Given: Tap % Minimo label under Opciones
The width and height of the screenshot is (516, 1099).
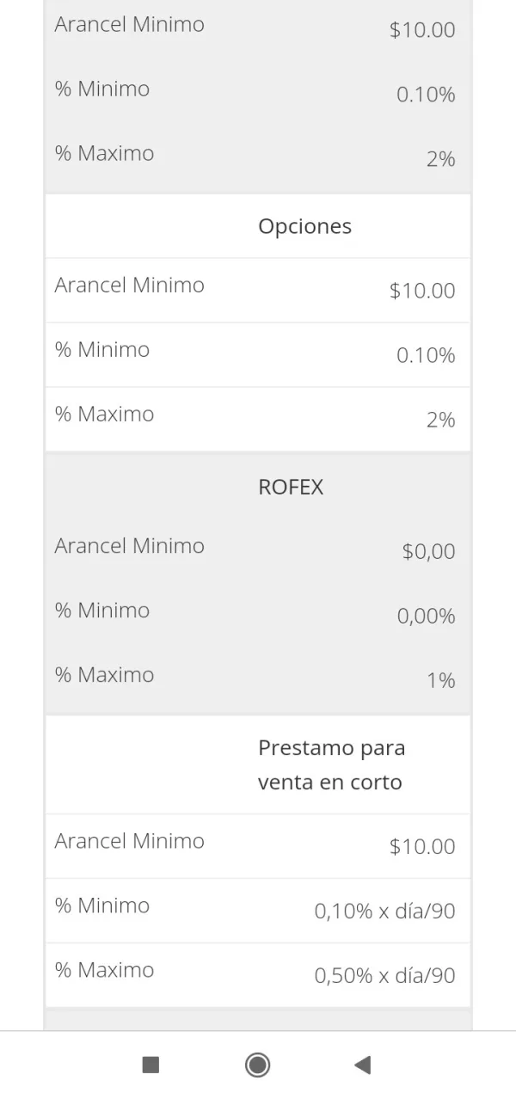Looking at the screenshot, I should point(102,349).
